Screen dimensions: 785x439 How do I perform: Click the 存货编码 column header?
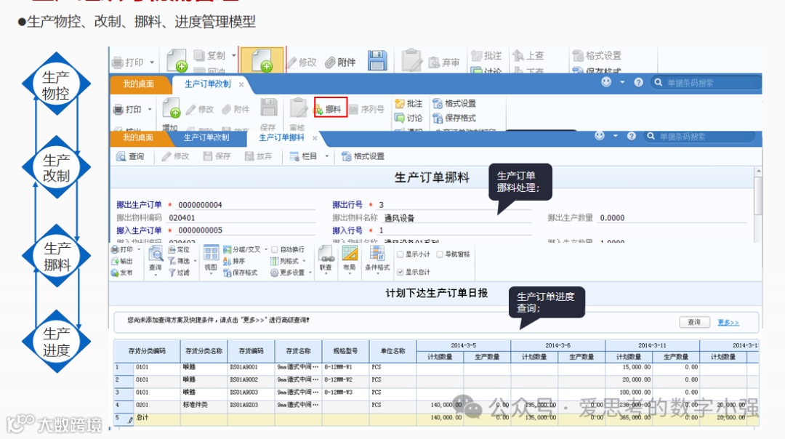[251, 351]
